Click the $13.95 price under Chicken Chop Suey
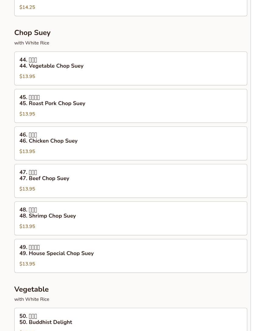Image resolution: width=257 pixels, height=331 pixels. click(x=27, y=151)
